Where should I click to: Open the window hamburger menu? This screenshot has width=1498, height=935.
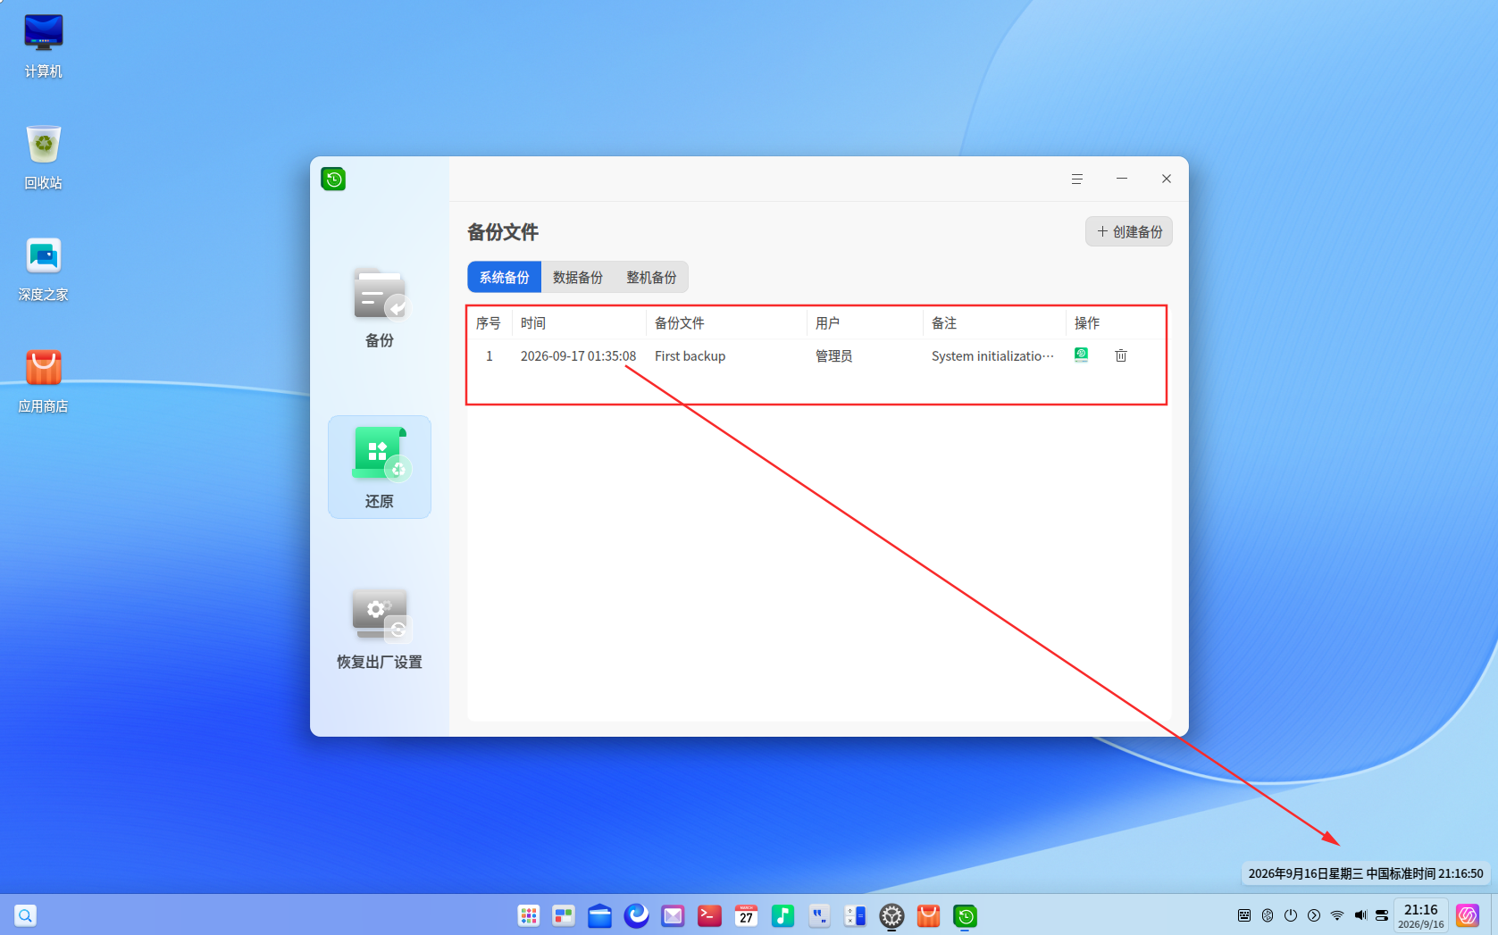(x=1077, y=179)
